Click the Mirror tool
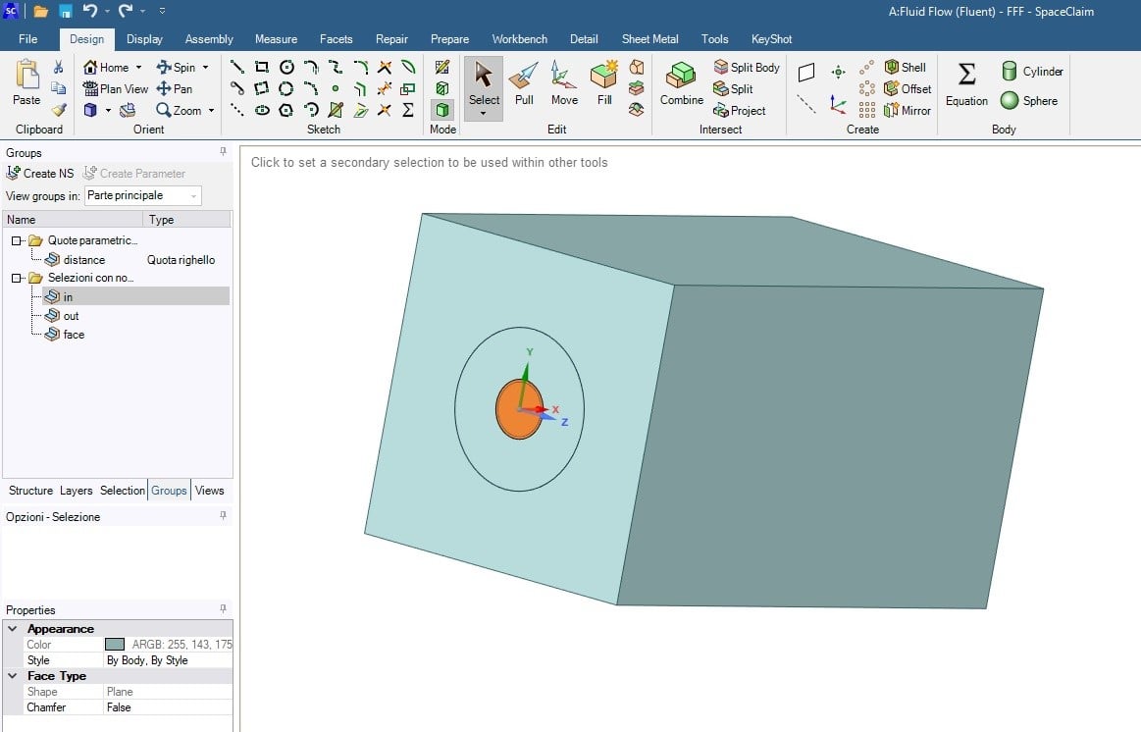 (x=908, y=111)
